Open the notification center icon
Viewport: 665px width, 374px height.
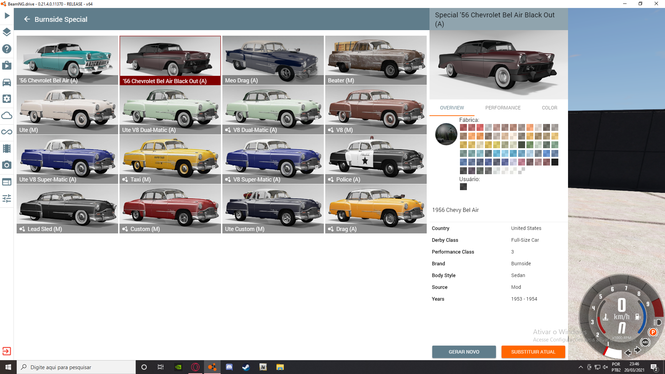point(654,367)
